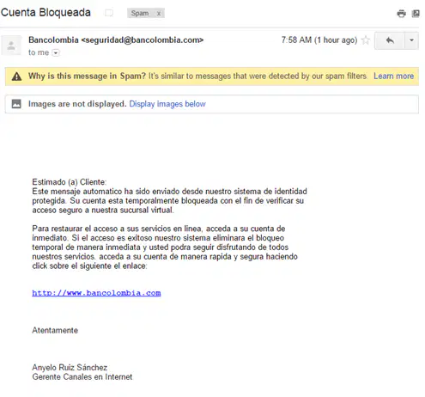Select the sender name Bancolombia
The image size is (425, 397).
pos(53,40)
